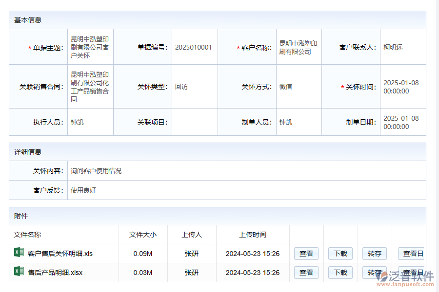Click the truncated 查看日 button in first attachment row
The width and height of the screenshot is (439, 292).
412,254
